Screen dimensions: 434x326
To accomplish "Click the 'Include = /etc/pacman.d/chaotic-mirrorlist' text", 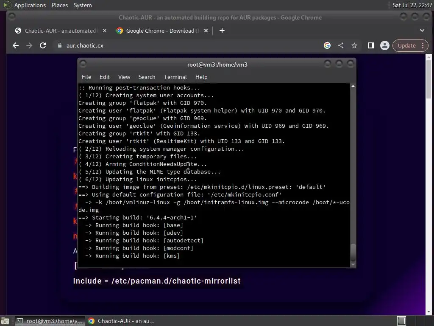I will click(157, 281).
